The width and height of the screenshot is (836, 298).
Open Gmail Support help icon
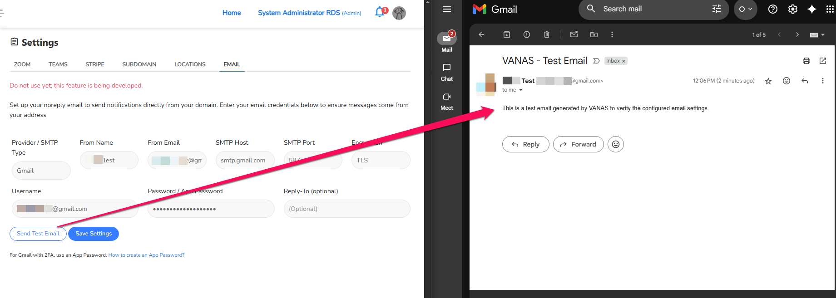[773, 9]
